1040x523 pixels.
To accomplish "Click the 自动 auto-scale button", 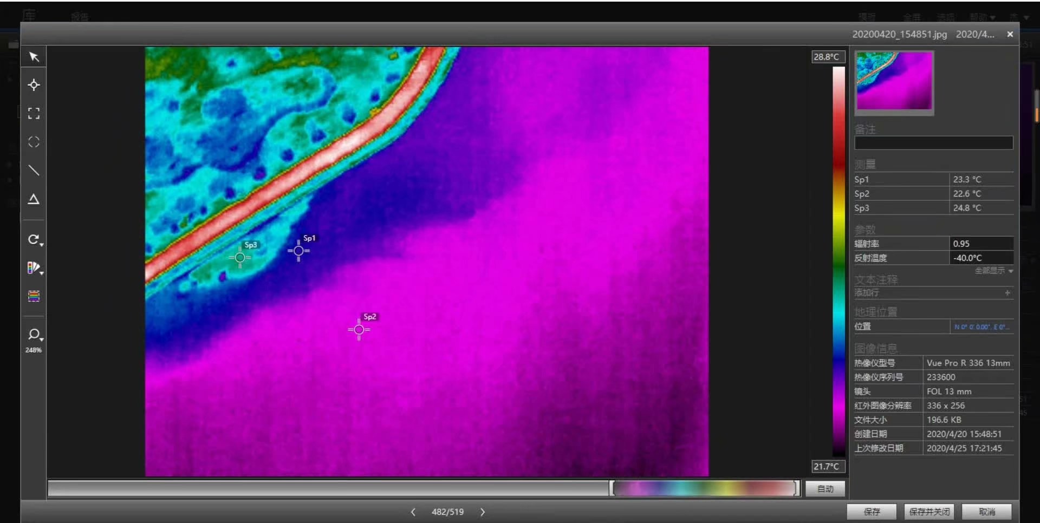I will (x=825, y=489).
